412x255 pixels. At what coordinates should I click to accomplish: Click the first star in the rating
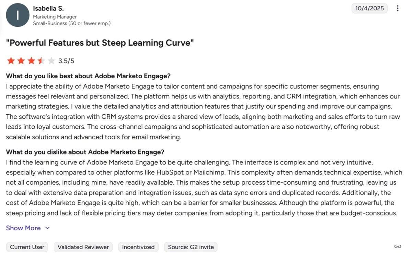(x=11, y=60)
